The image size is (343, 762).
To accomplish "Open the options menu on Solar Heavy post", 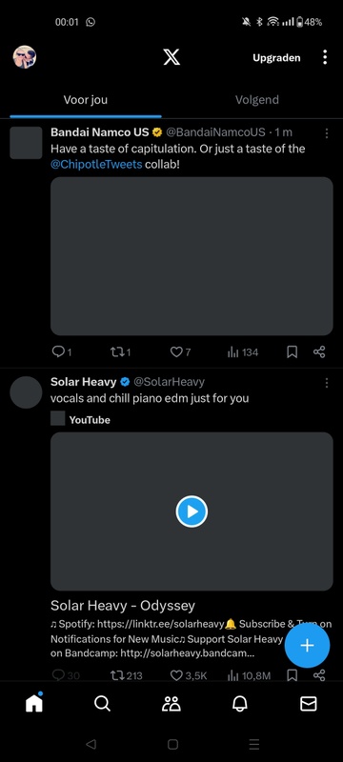I will (x=327, y=383).
